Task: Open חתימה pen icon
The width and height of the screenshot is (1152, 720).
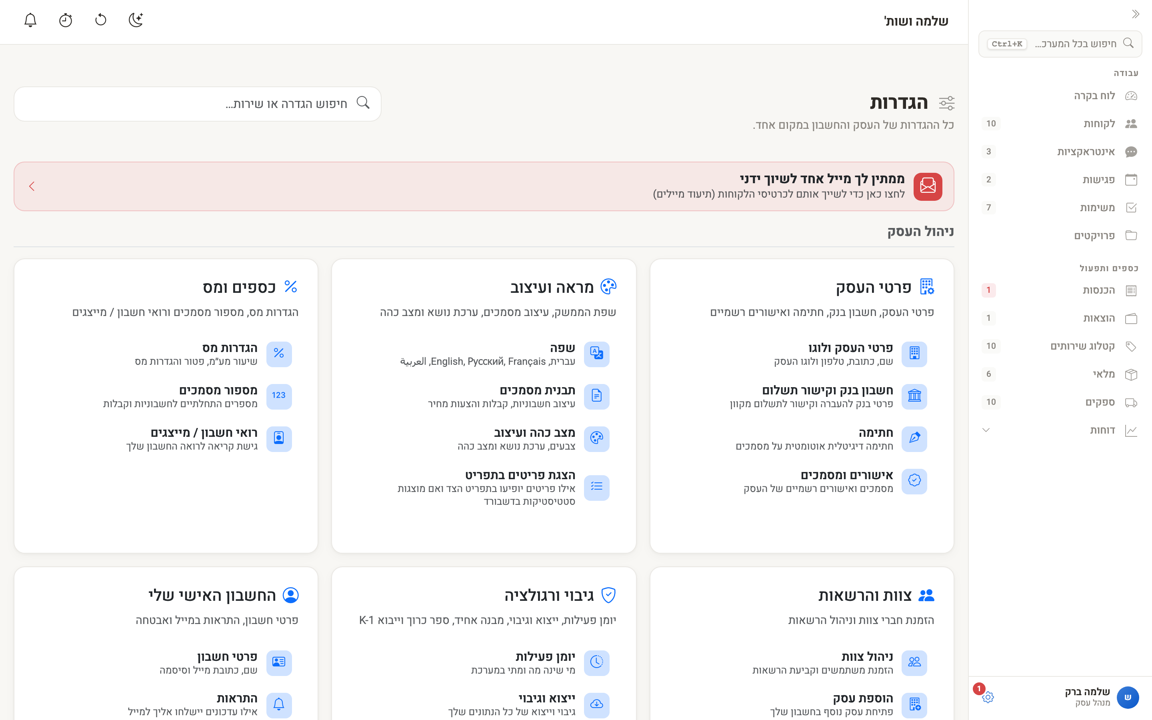Action: (x=914, y=438)
